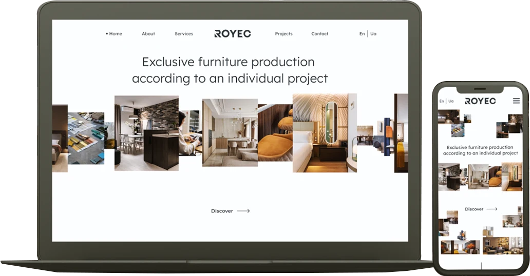Switch language to En on laptop
Screen dimensions: 530x276
pyautogui.click(x=362, y=34)
